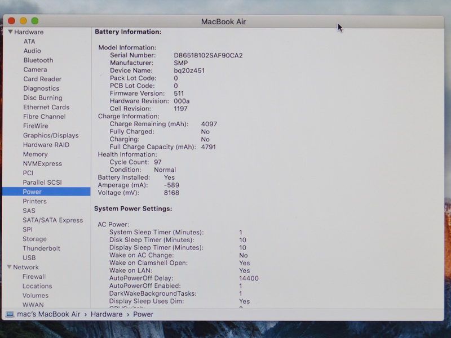The height and width of the screenshot is (338, 451).
Task: Click manufacturer value SMP
Action: pos(180,63)
